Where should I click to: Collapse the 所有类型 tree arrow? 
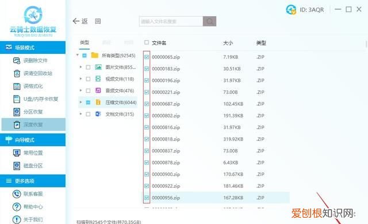[77, 55]
